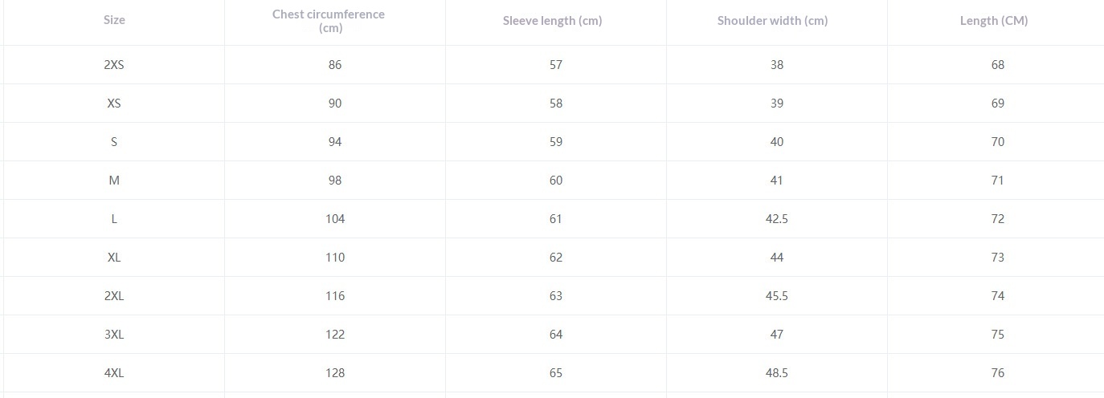Image resolution: width=1104 pixels, height=398 pixels.
Task: Click the Sleeve length (cm) header
Action: pyautogui.click(x=552, y=21)
